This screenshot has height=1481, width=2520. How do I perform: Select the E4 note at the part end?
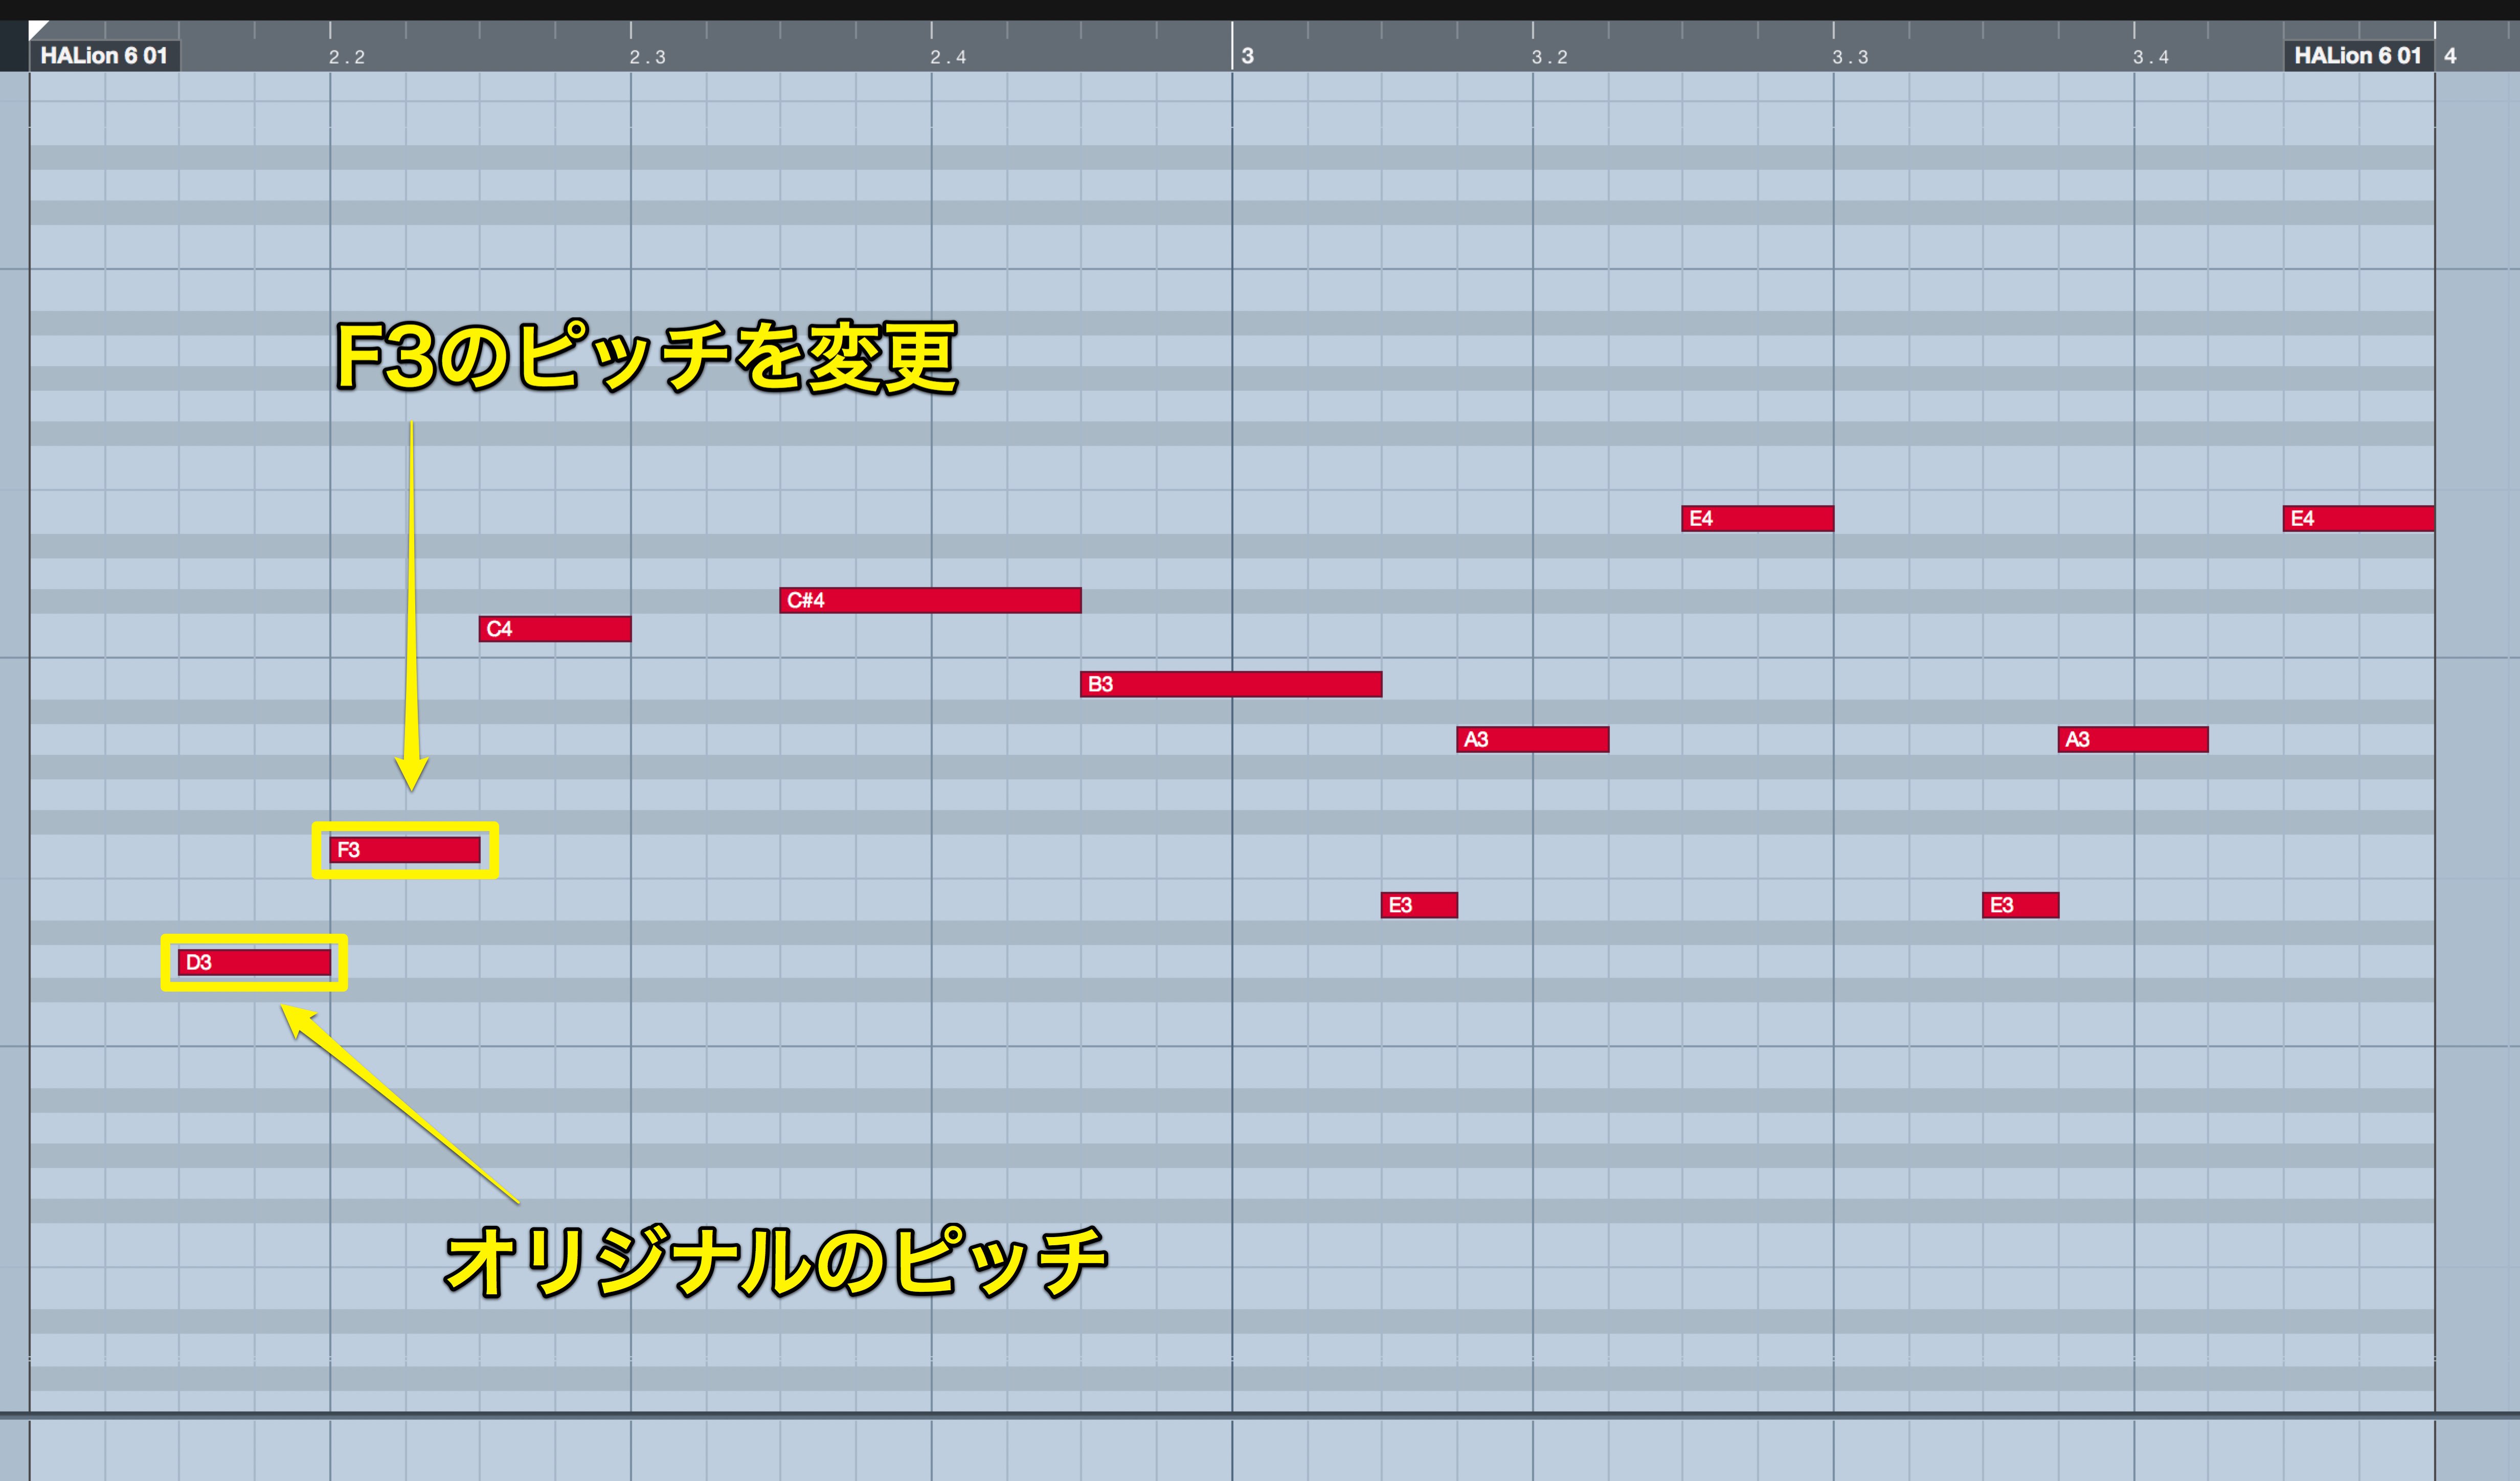[x=2359, y=518]
